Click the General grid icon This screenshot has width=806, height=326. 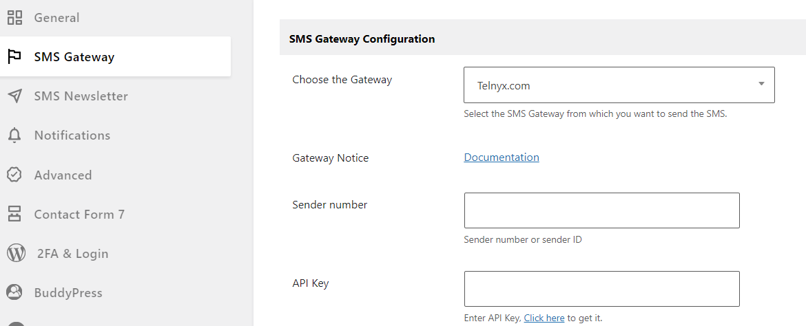[x=14, y=17]
